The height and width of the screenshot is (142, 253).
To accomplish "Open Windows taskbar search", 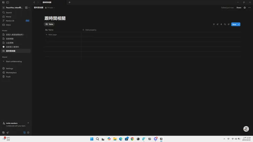I will tap(97, 139).
